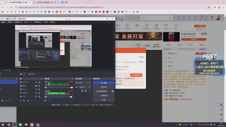Click the Douyu page vertical scrollbar

pos(225,23)
